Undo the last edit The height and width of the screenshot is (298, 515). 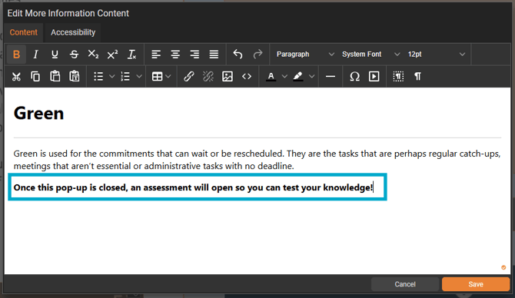tap(238, 55)
